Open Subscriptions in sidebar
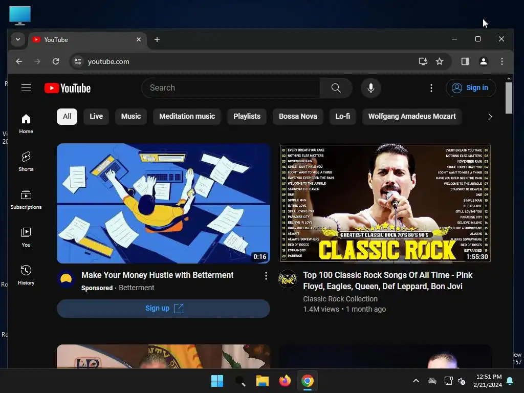The width and height of the screenshot is (524, 393). click(26, 200)
